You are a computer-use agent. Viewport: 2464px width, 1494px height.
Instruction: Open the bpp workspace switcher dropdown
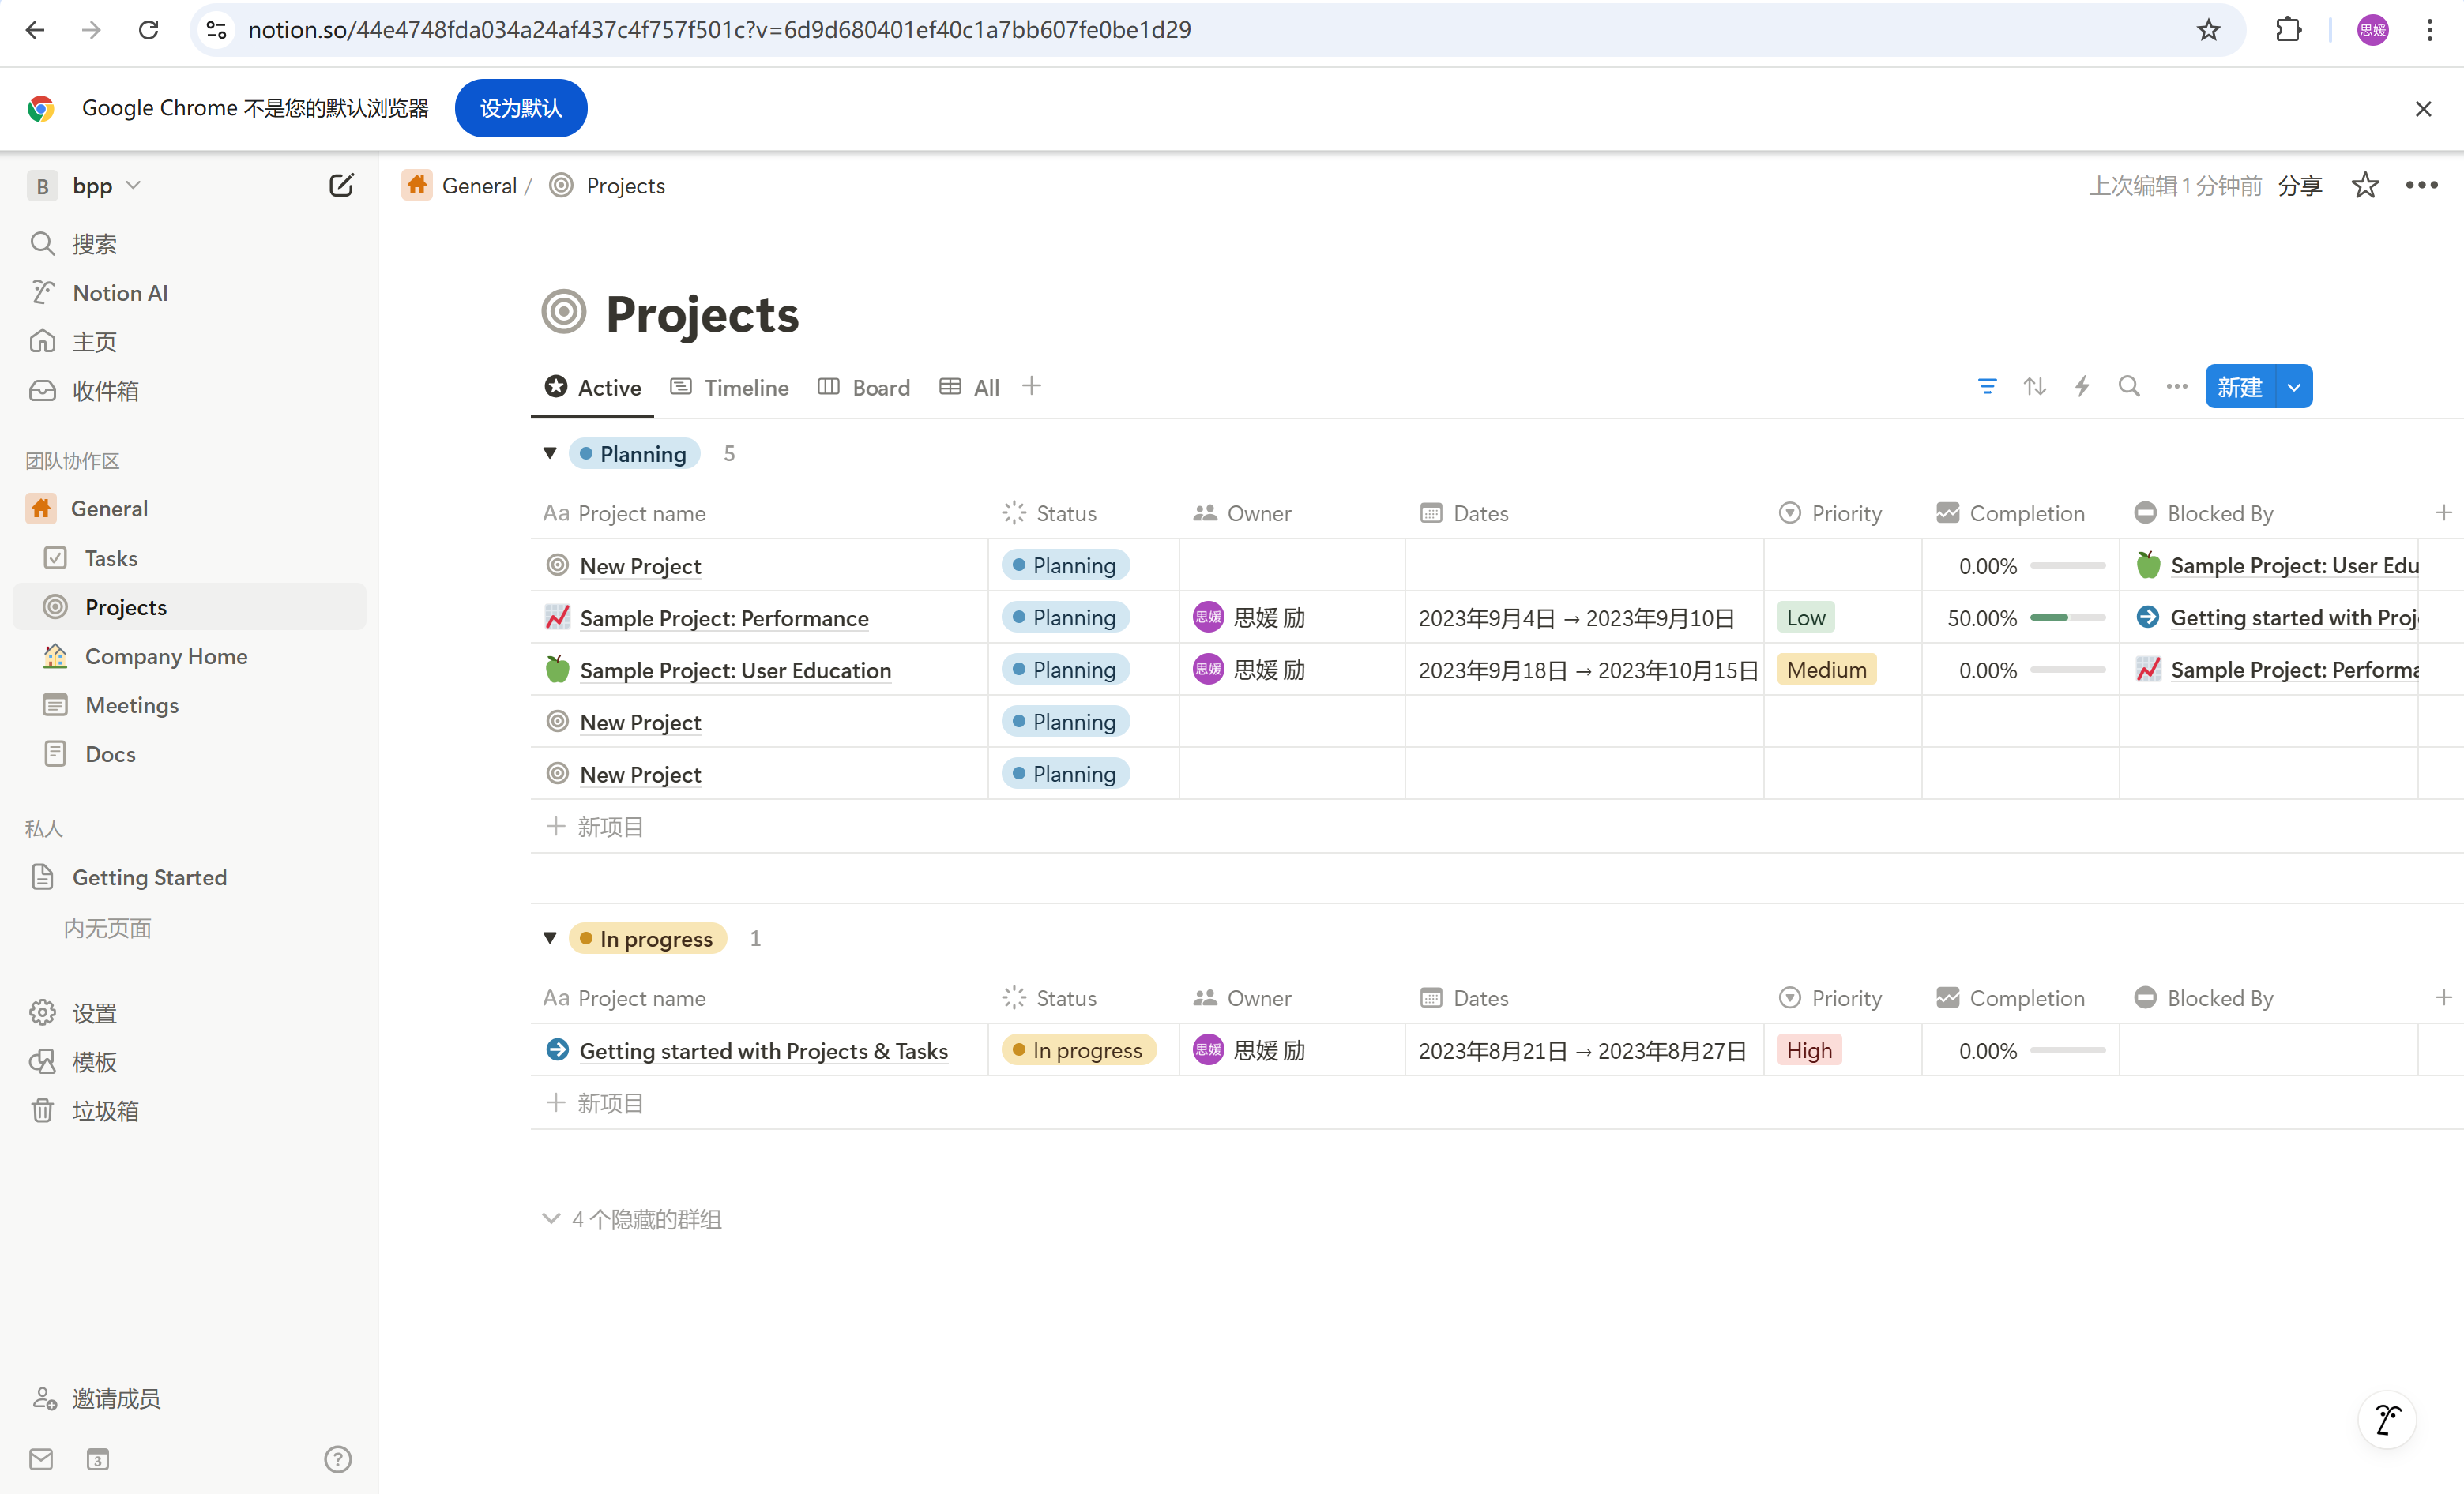92,186
